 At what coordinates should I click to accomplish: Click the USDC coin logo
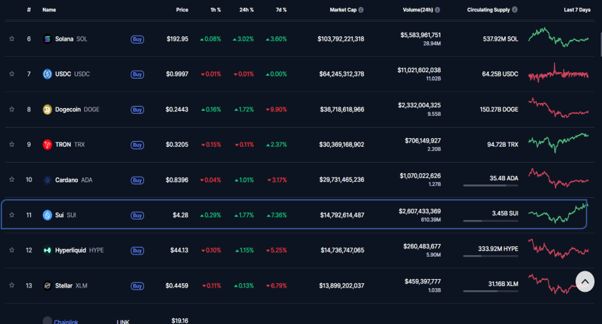tap(47, 74)
